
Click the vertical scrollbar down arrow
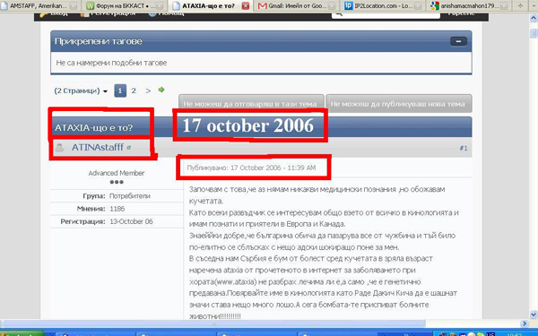(534, 314)
